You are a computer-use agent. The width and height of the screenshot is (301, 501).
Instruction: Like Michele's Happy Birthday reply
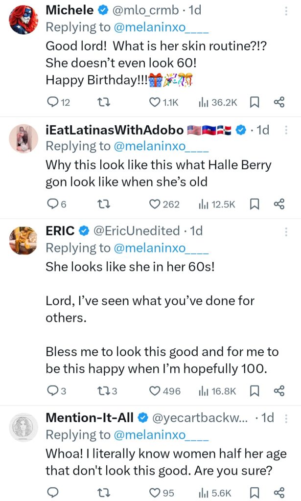coord(155,102)
